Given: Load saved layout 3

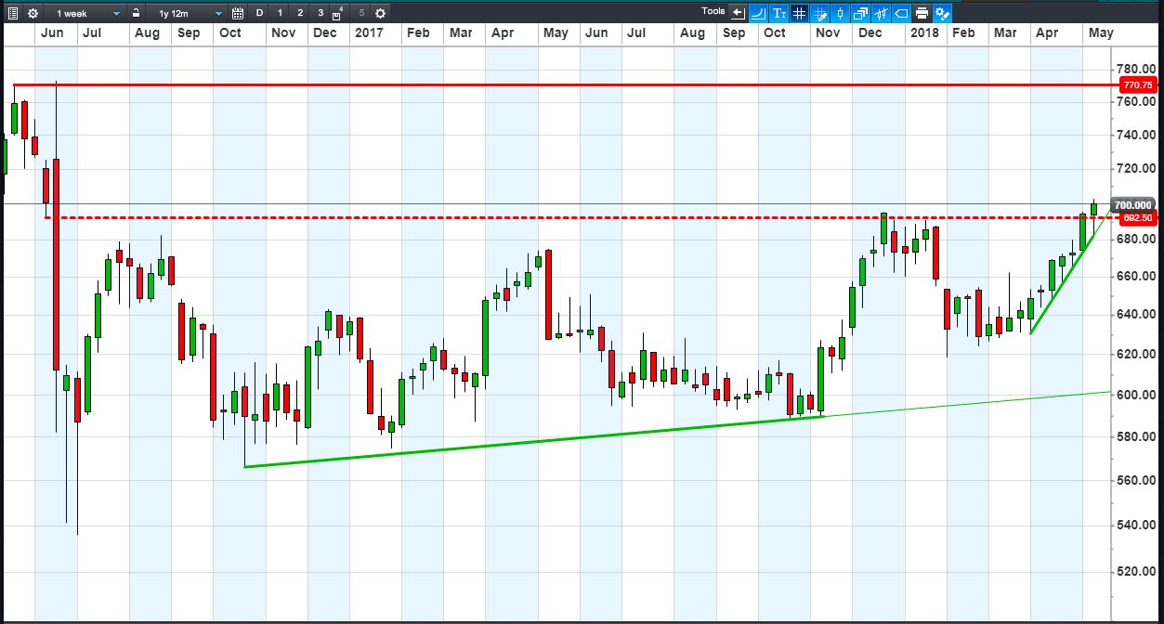Looking at the screenshot, I should pyautogui.click(x=320, y=13).
